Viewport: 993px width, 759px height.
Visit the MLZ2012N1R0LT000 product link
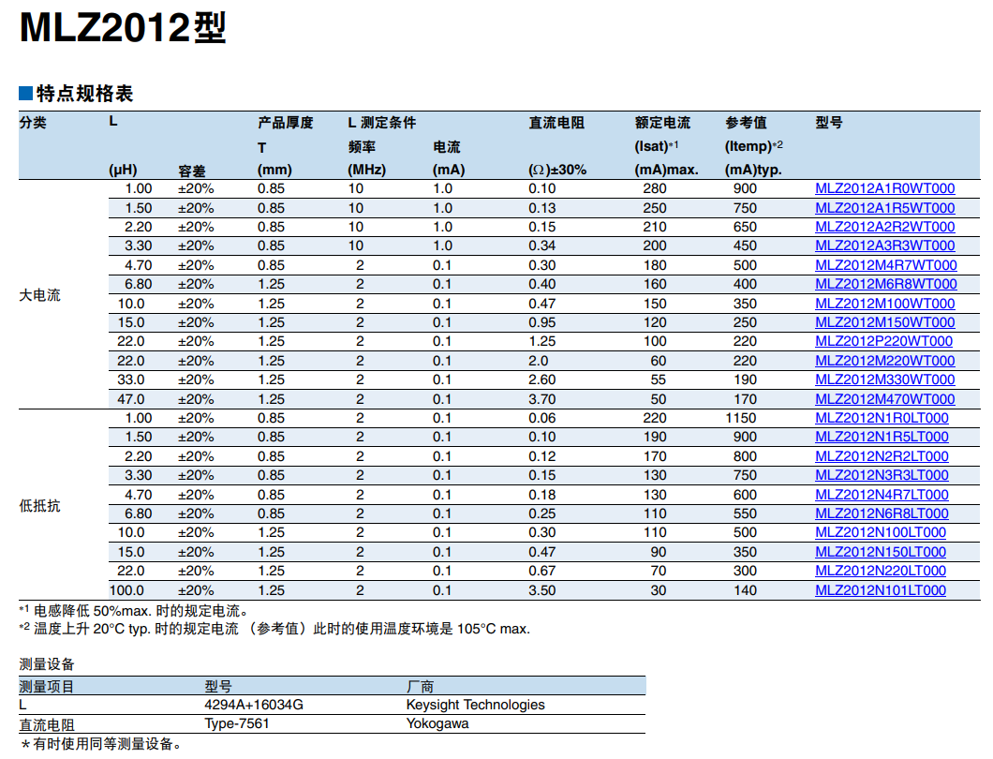click(x=882, y=418)
